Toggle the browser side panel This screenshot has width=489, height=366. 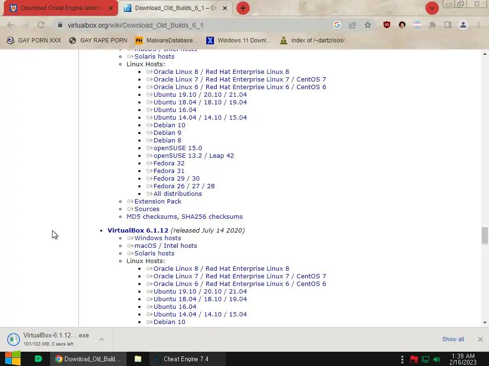pyautogui.click(x=448, y=25)
